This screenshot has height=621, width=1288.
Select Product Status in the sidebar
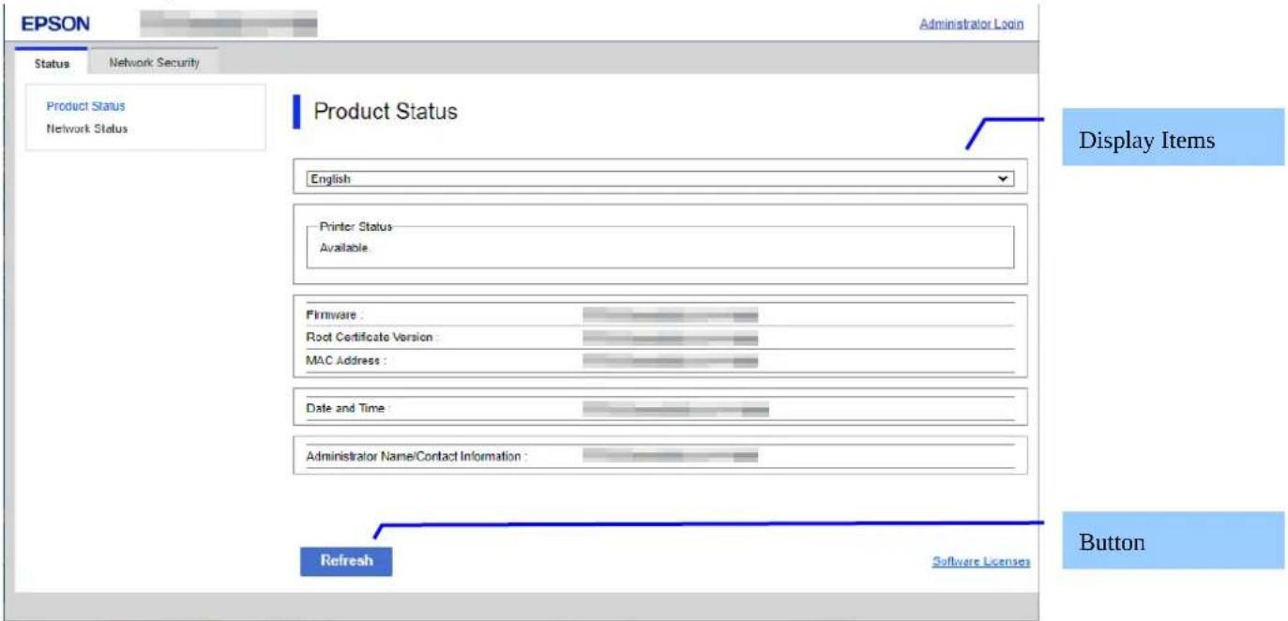coord(85,107)
